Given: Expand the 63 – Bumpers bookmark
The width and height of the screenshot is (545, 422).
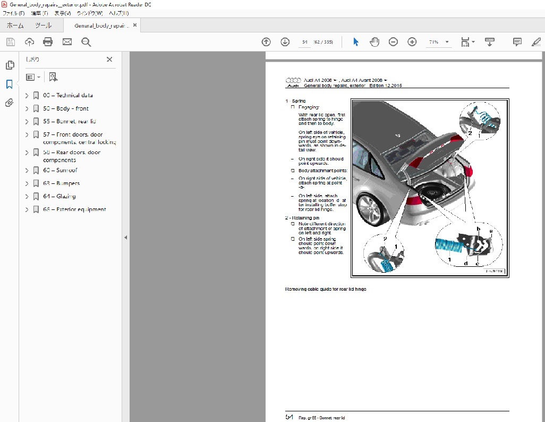Looking at the screenshot, I should click(x=27, y=183).
